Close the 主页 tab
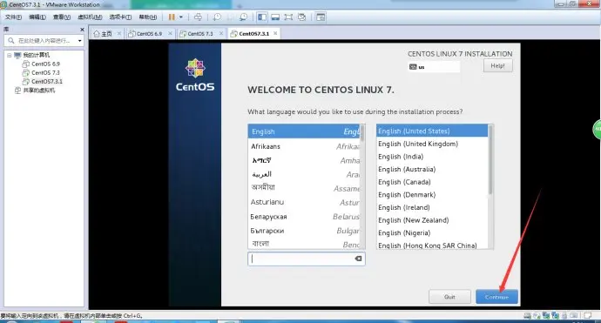 118,33
